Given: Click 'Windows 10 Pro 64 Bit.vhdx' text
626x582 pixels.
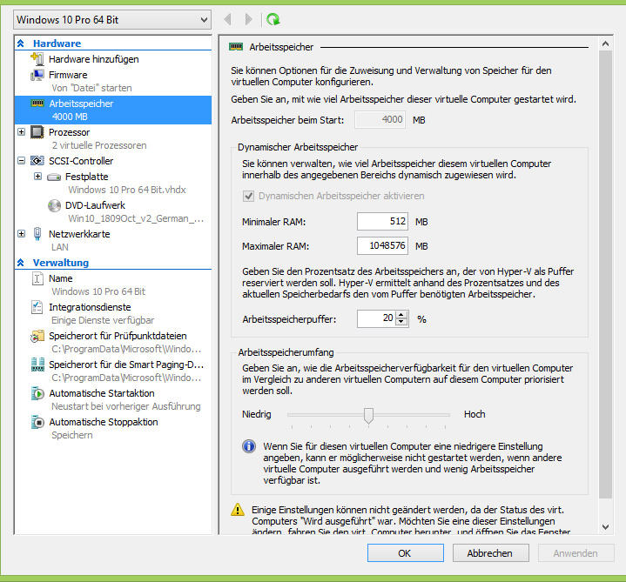Looking at the screenshot, I should tap(127, 190).
